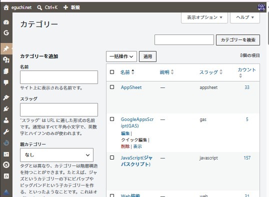Screen dimensions: 269x197
Task: Check the Web技術 row checkbox
Action: 112,195
